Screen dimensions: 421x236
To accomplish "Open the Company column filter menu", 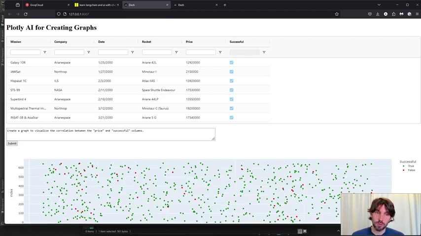I will pos(89,52).
